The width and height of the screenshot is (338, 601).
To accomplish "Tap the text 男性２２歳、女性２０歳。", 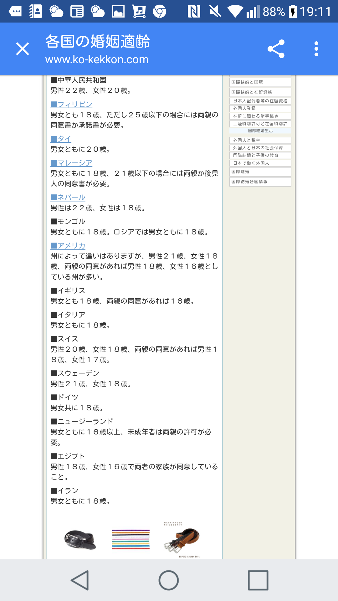I will click(x=91, y=90).
